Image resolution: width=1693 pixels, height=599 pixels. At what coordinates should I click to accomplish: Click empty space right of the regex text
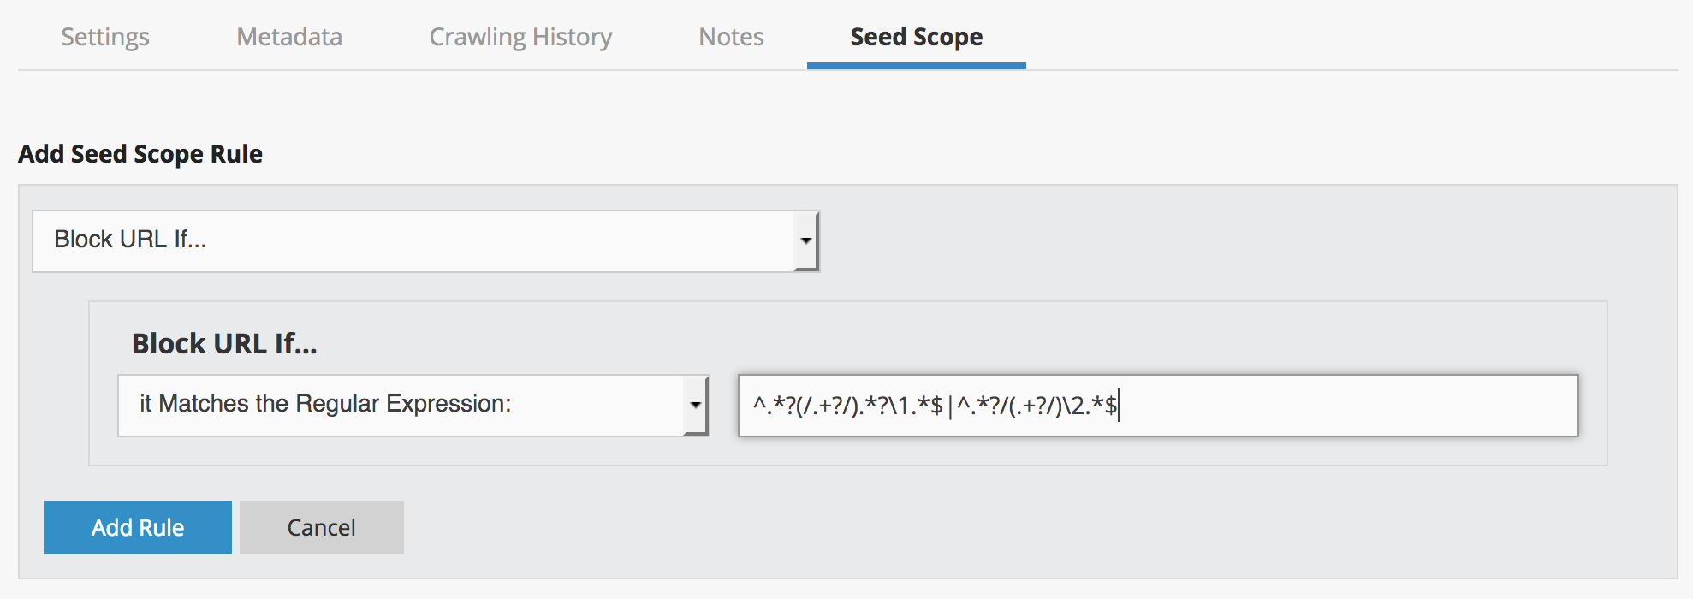pyautogui.click(x=1352, y=405)
